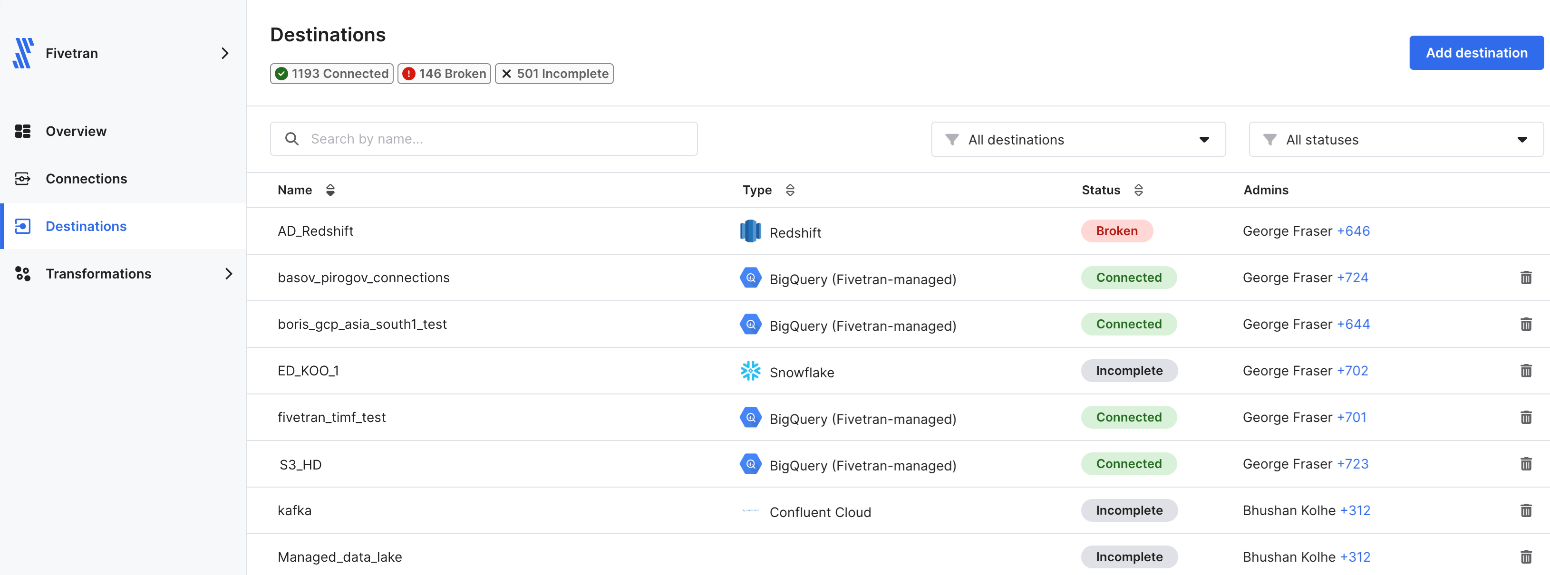Show +724 more admins link
Screen dimensions: 1550x575
click(1352, 277)
